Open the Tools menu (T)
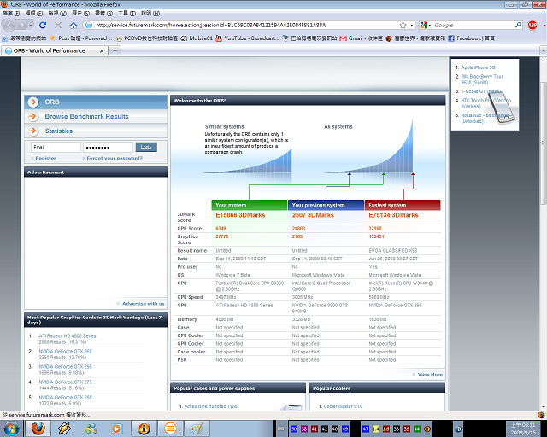Image resolution: width=547 pixels, height=437 pixels. coord(127,14)
